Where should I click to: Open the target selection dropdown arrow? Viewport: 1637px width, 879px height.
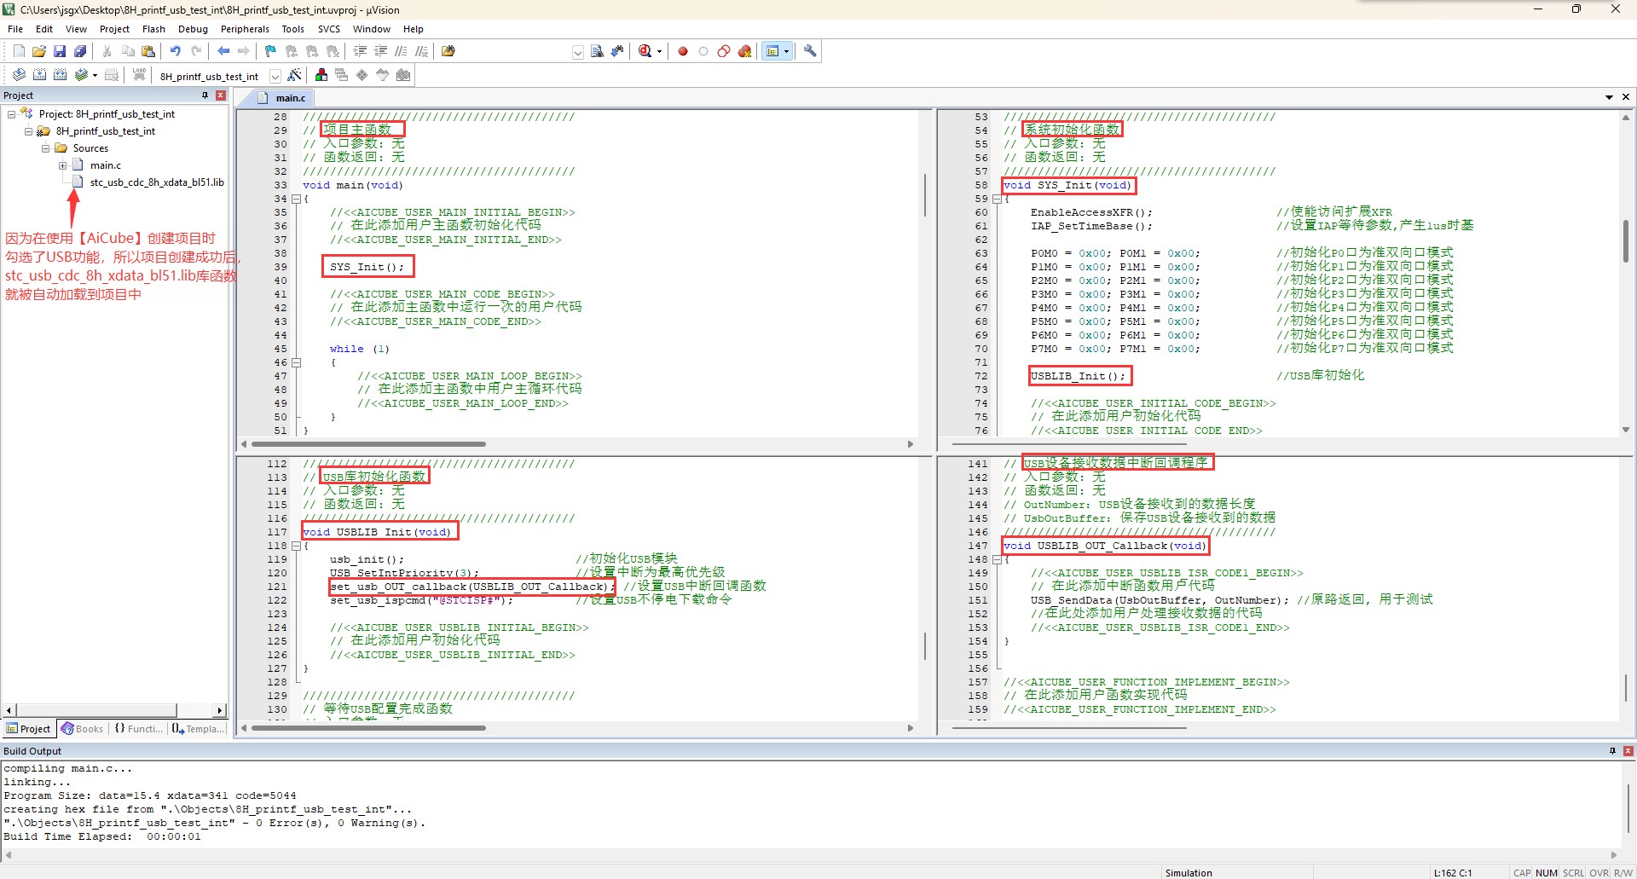coord(275,76)
